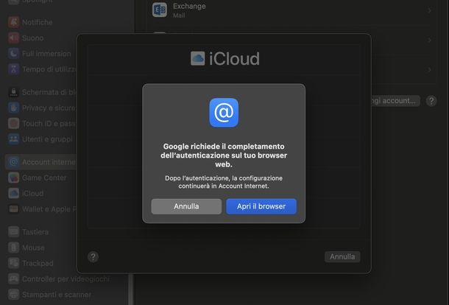
Task: Click the Mouse sidebar icon
Action: 13,248
